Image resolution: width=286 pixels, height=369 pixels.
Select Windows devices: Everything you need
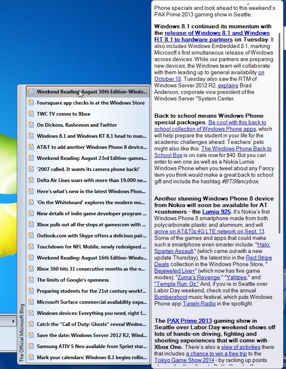click(88, 313)
